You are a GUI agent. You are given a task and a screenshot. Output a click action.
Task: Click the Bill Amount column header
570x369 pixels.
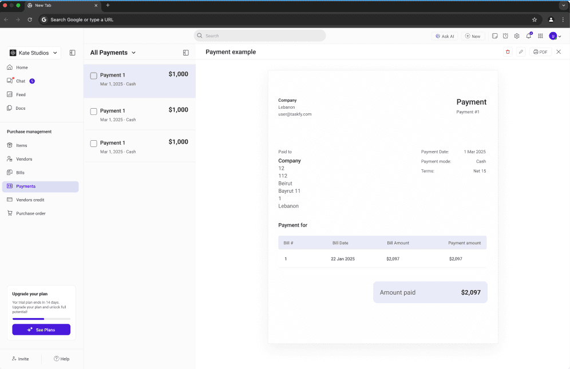click(398, 243)
